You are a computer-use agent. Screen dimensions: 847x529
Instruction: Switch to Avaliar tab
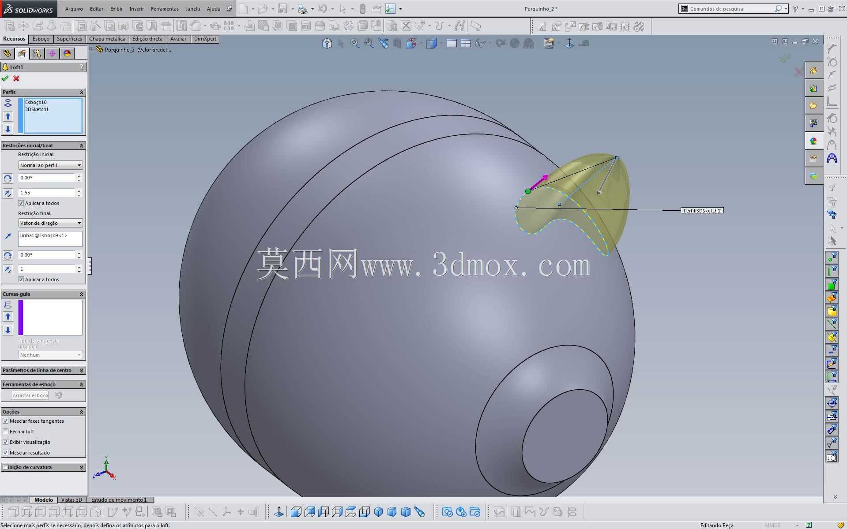[178, 39]
